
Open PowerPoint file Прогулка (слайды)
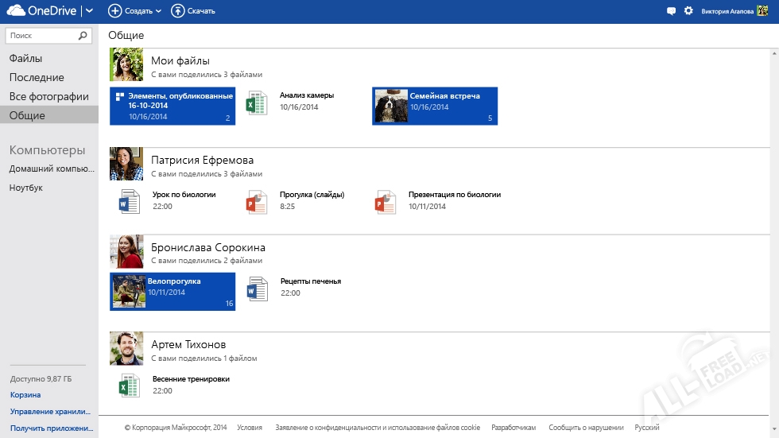pyautogui.click(x=255, y=202)
